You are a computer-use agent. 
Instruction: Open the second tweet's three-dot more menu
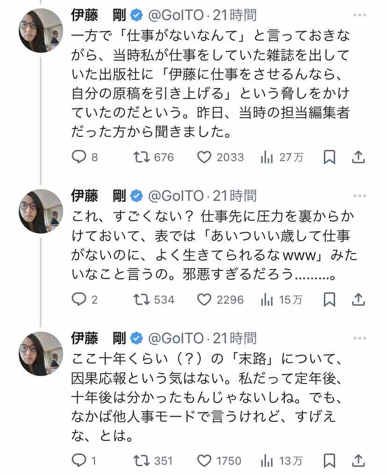[x=360, y=196]
